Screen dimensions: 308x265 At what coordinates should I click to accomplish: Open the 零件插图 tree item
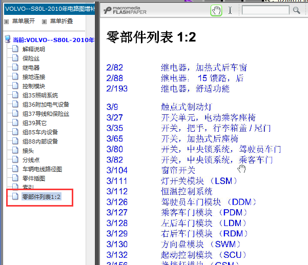34,178
